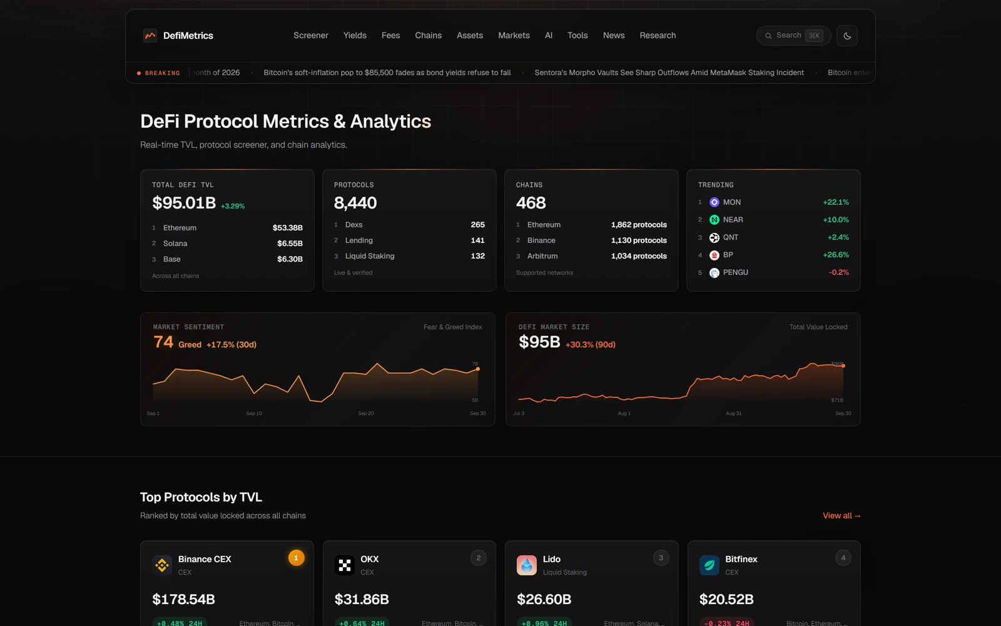Click the Liquid Staking 132 row

pyautogui.click(x=409, y=256)
